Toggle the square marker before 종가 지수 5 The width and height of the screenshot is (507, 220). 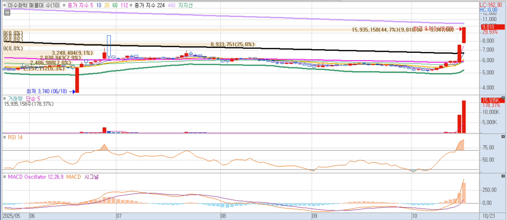pyautogui.click(x=64, y=5)
